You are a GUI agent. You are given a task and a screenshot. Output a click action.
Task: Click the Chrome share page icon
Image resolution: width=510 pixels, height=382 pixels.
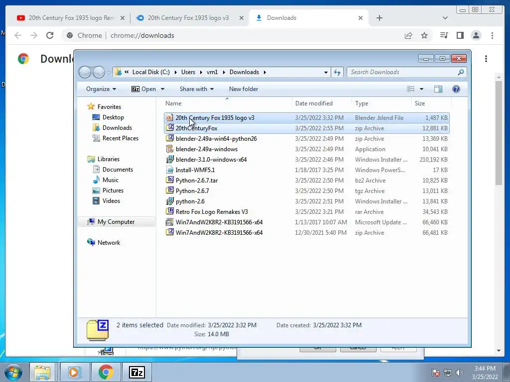(x=408, y=35)
